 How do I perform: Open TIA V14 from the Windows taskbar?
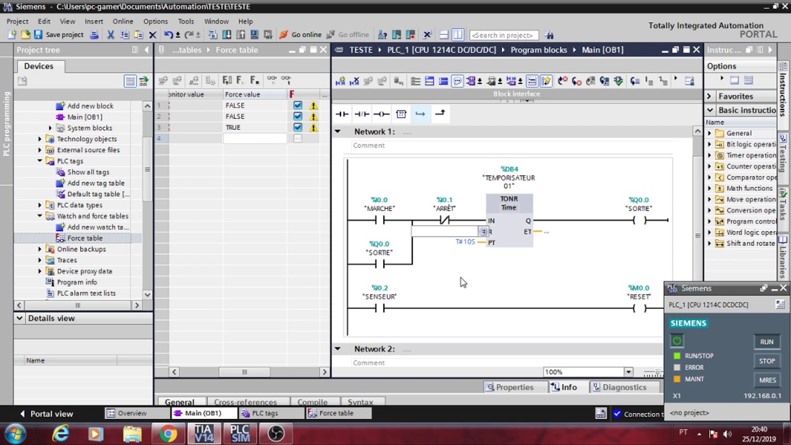click(203, 434)
